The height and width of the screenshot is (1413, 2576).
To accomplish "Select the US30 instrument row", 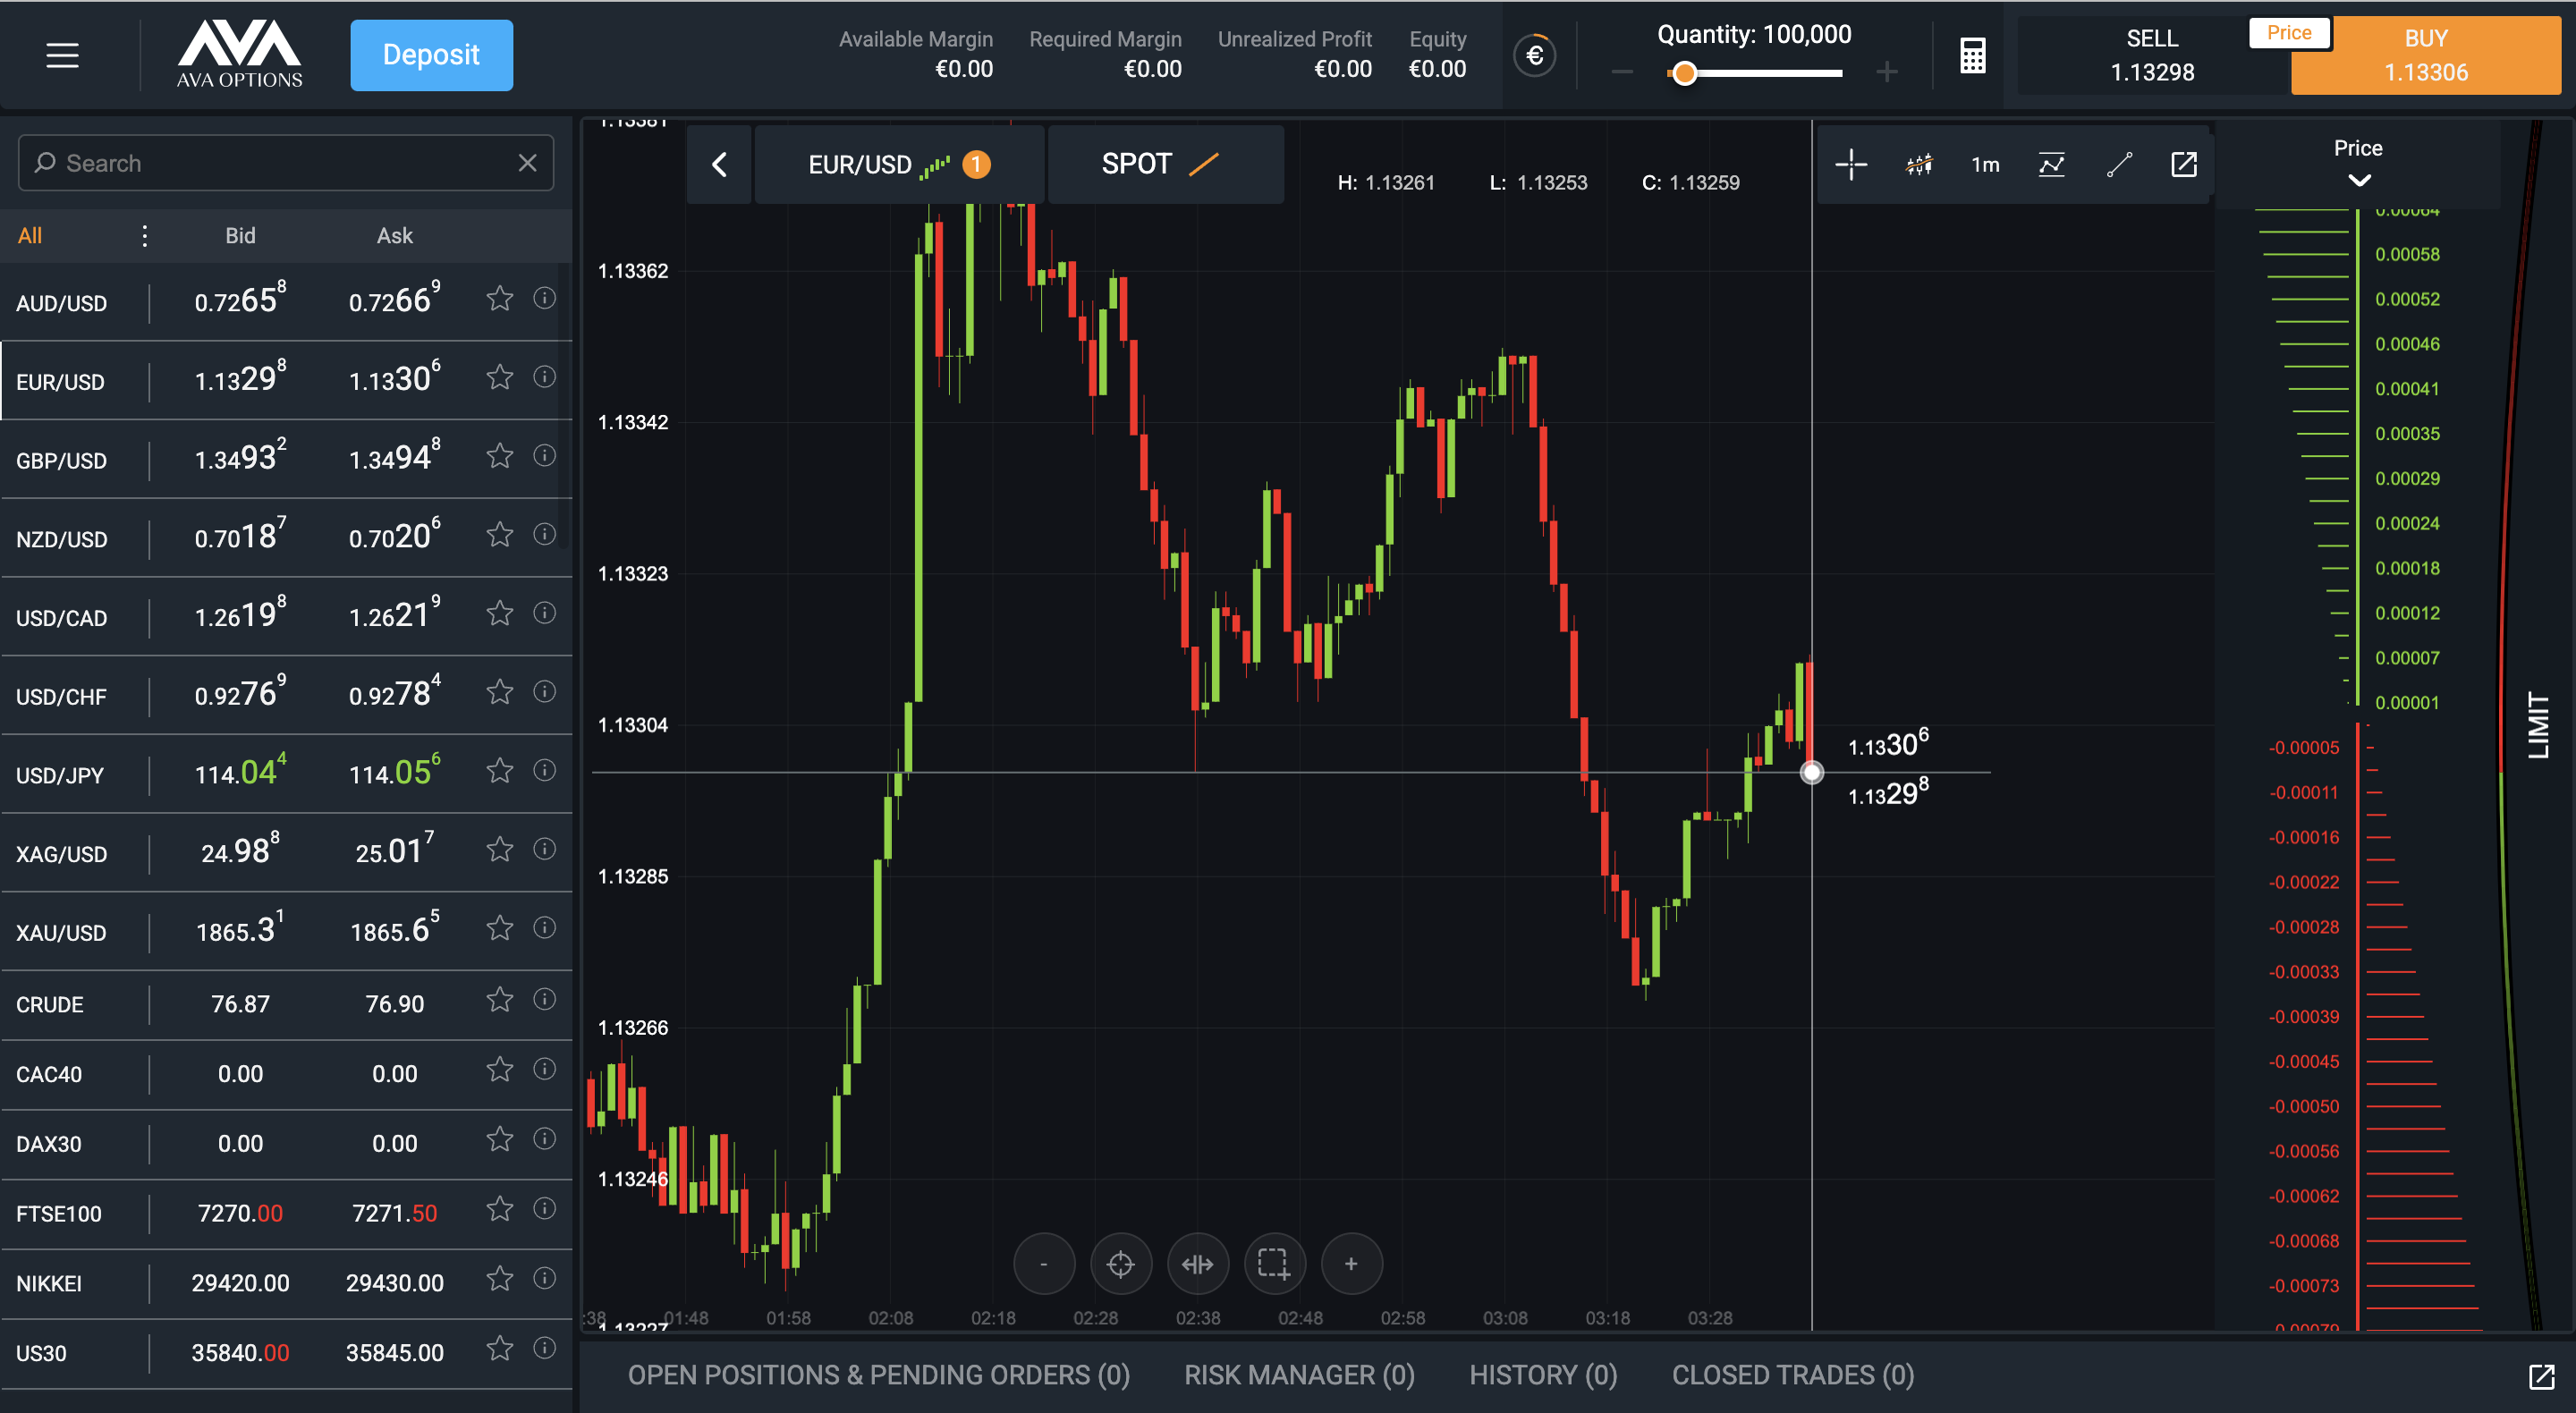I will point(286,1353).
